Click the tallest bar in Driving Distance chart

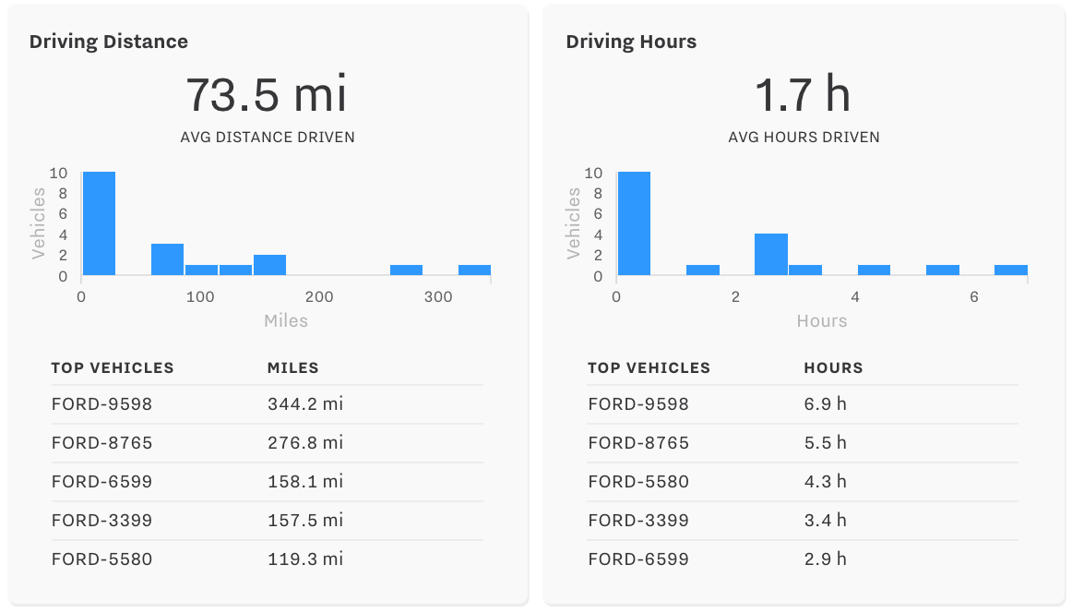coord(98,222)
